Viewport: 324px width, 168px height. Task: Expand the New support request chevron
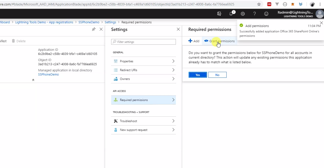(173, 130)
